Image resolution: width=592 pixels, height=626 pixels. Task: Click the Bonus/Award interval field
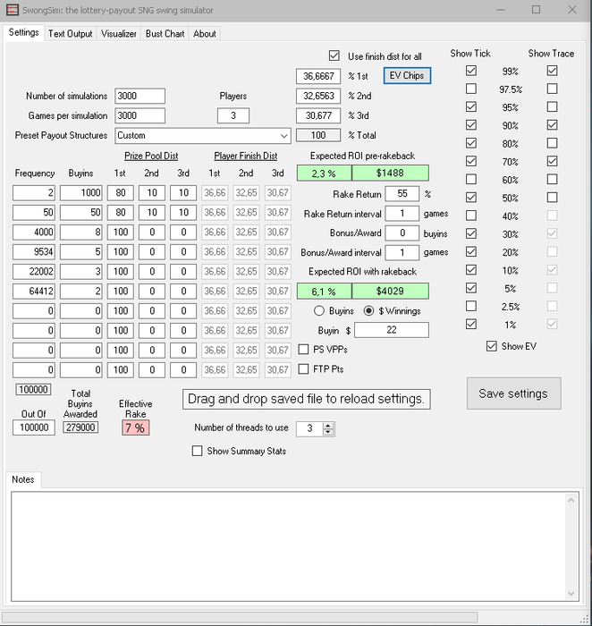click(402, 253)
